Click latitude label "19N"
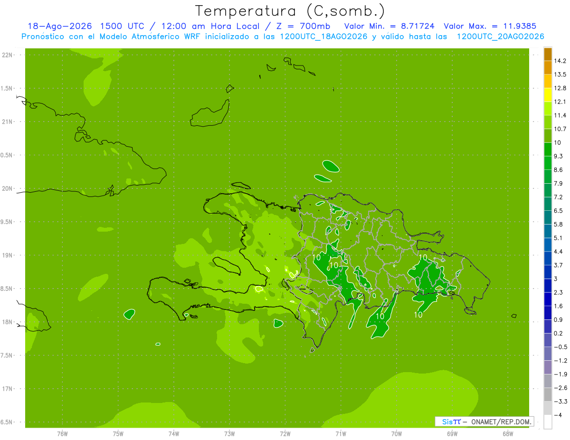Screen dimensions: 570x440 (8, 255)
